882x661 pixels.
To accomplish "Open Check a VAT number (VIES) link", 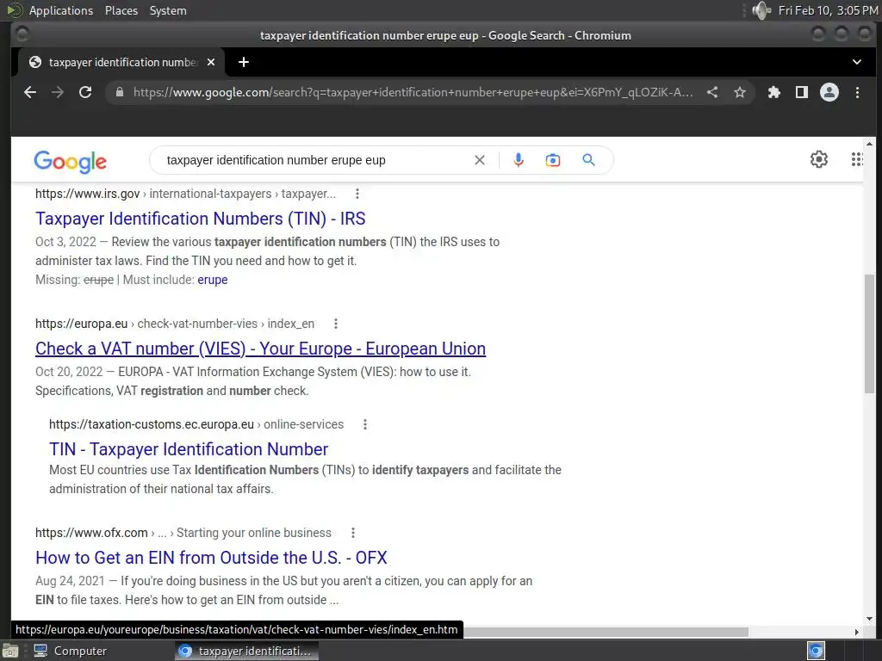I will click(260, 349).
